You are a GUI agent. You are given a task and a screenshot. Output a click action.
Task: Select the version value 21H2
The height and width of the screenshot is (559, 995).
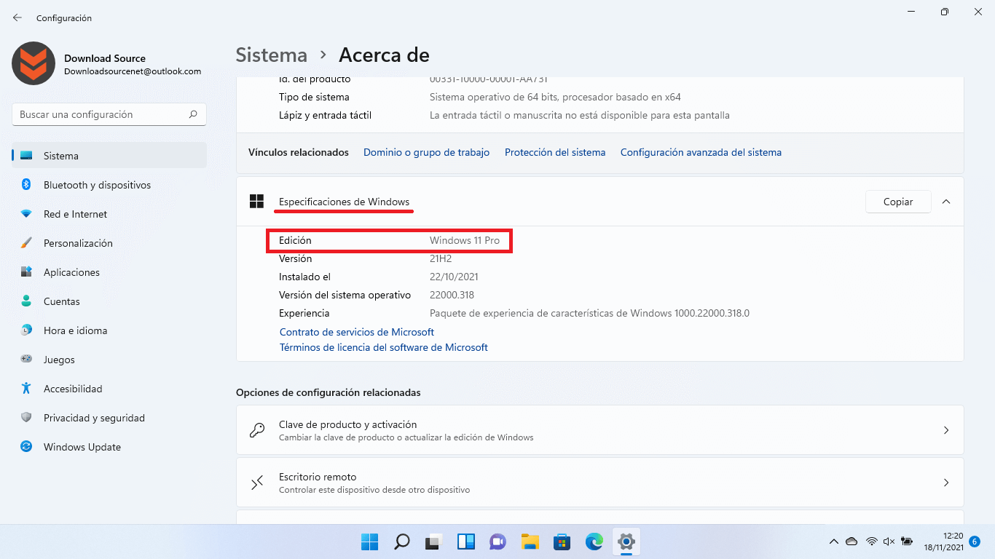pyautogui.click(x=441, y=258)
